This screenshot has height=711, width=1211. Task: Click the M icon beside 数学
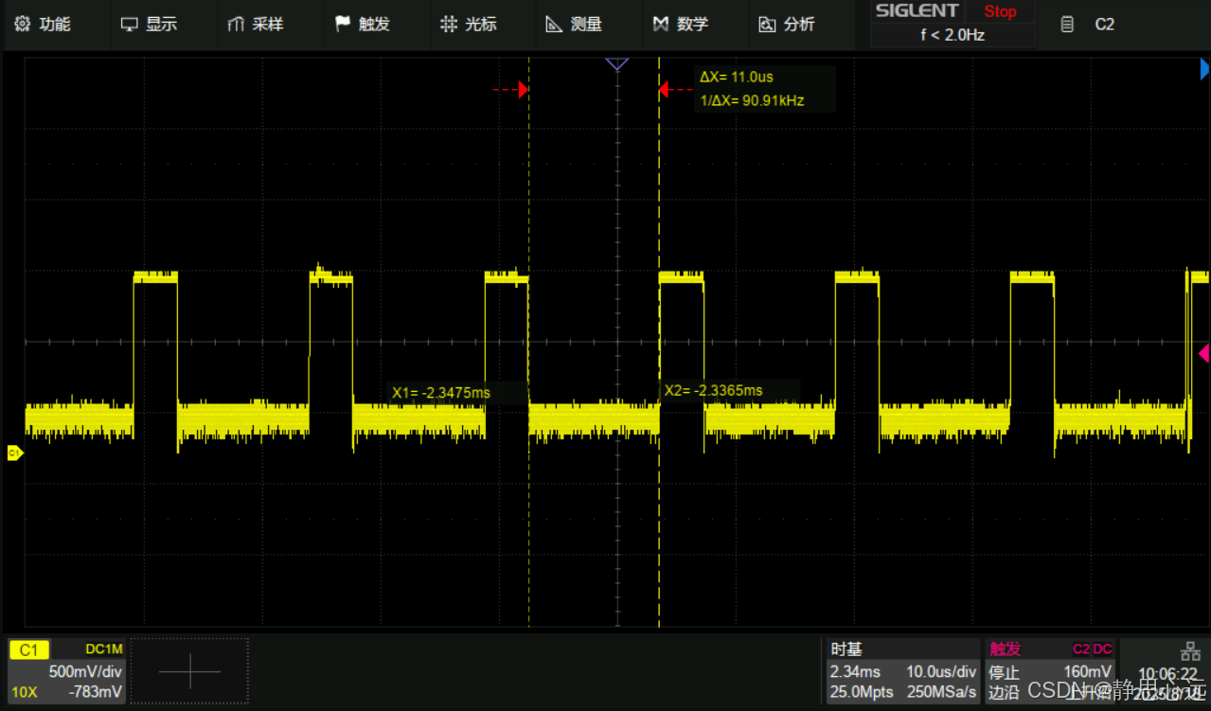(x=661, y=25)
